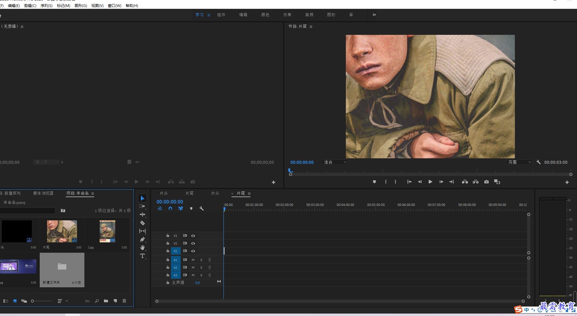Toggle insert sequences as nests icon
The width and height of the screenshot is (577, 316).
pos(160,208)
